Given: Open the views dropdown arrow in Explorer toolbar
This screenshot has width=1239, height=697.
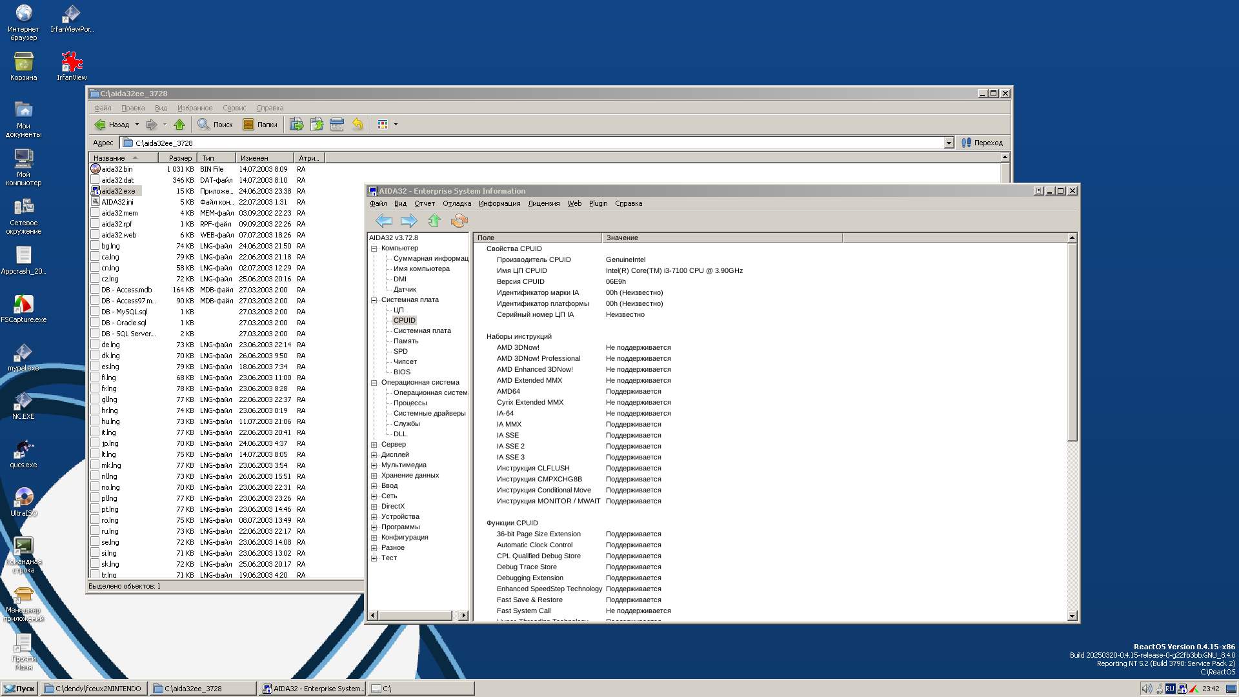Looking at the screenshot, I should coord(396,125).
